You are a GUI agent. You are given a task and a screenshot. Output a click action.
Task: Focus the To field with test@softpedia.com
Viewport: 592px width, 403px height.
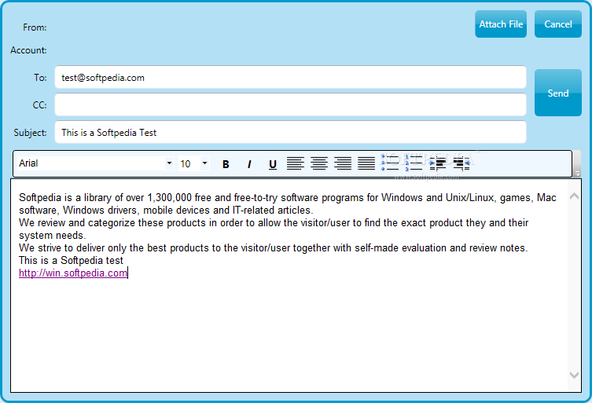(x=290, y=77)
